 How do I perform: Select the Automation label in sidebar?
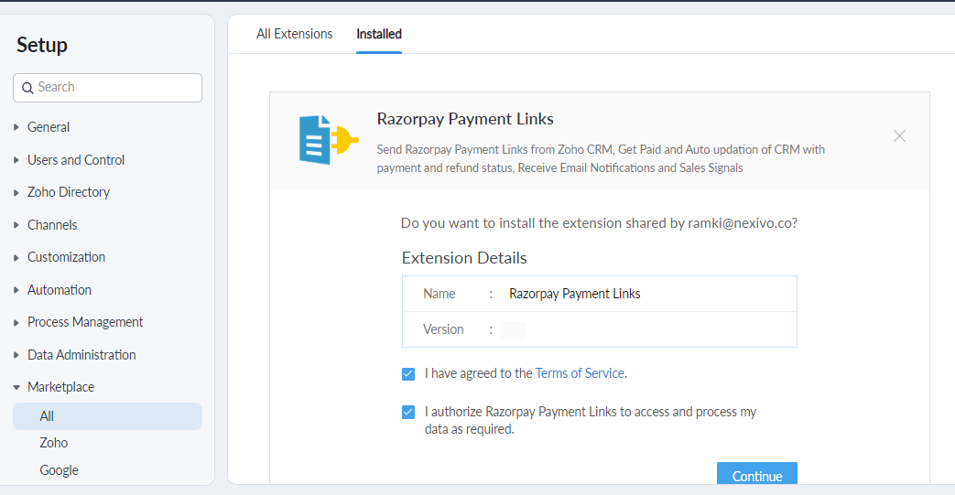pos(60,290)
